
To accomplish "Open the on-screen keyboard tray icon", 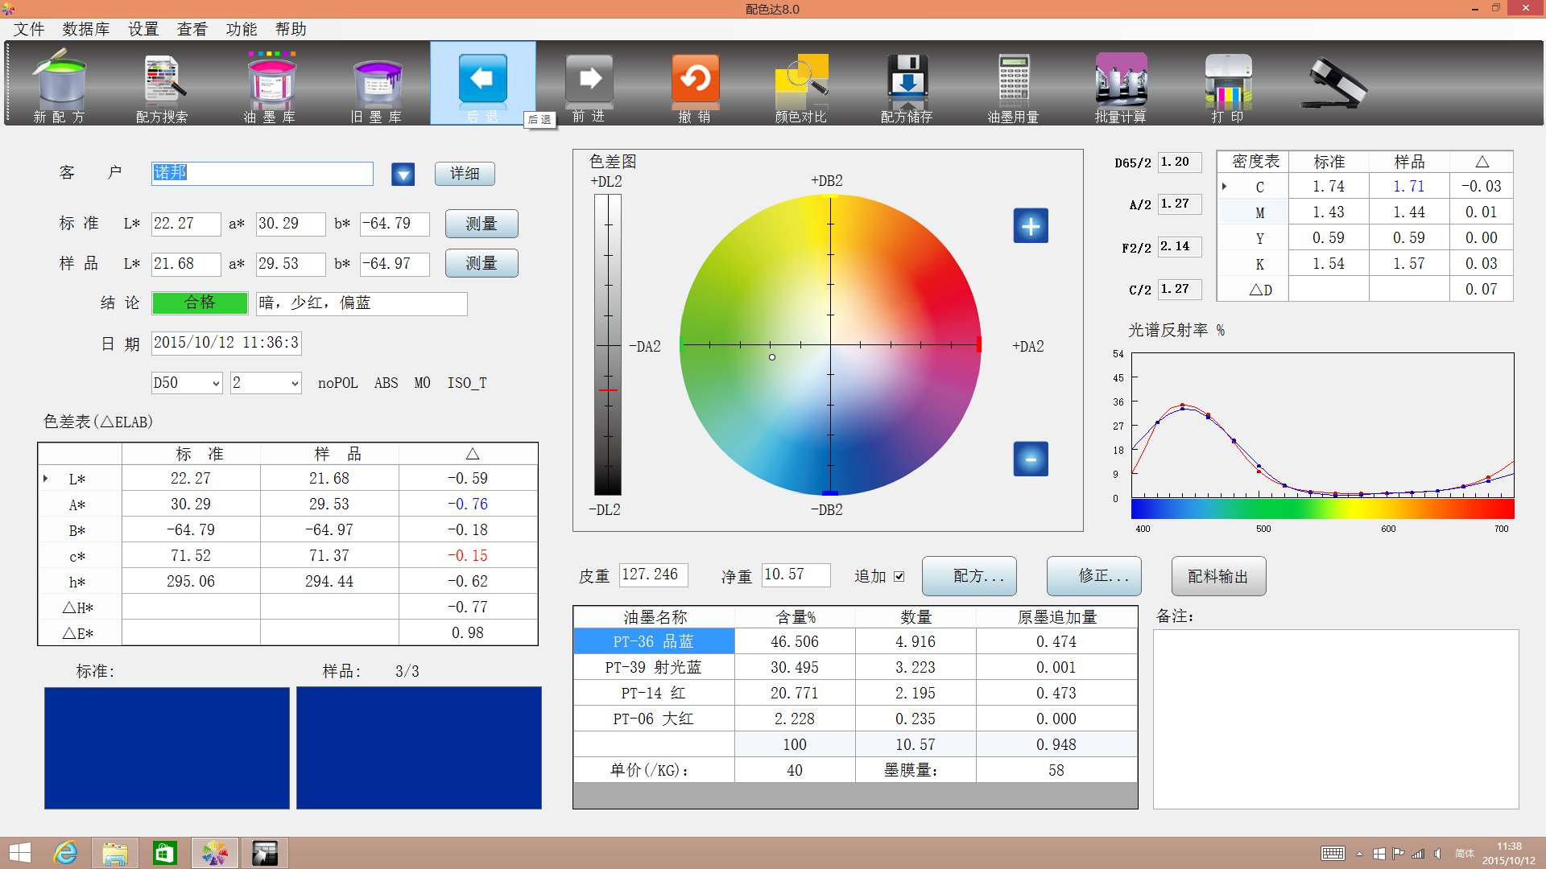I will click(1333, 854).
